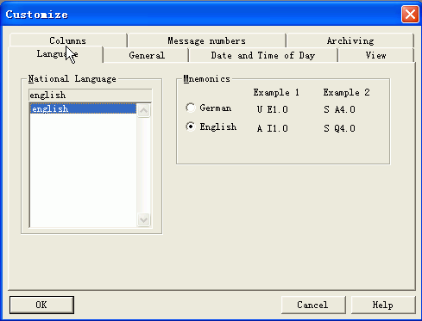Open Help for this dialog
Image resolution: width=422 pixels, height=321 pixels.
point(383,305)
